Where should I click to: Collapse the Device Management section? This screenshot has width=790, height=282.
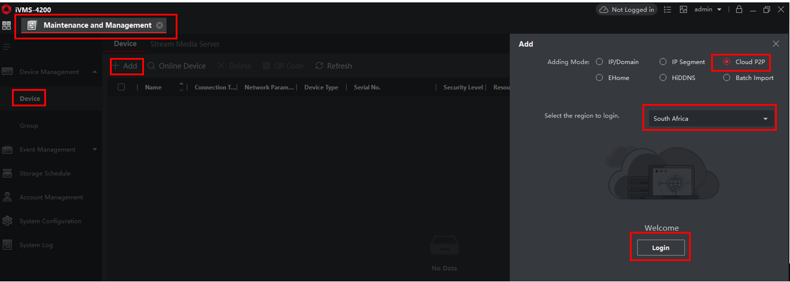(94, 72)
